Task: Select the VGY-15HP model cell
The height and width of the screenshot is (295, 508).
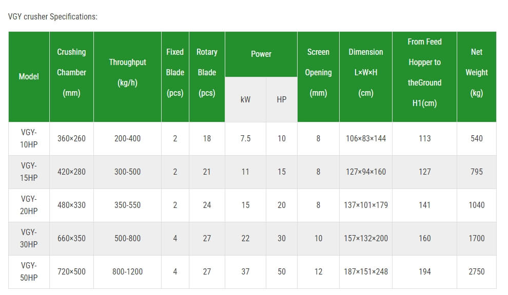Action: pos(29,172)
